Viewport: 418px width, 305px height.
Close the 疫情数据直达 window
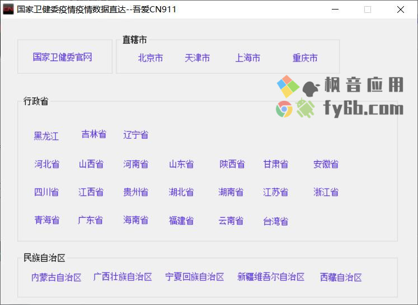tap(401, 10)
